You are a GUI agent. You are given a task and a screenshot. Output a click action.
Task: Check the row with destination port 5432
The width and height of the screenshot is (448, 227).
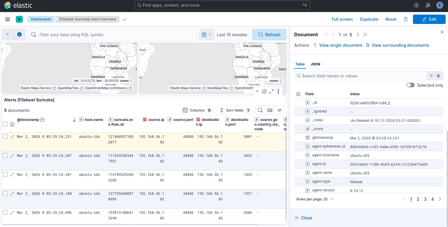(x=5, y=155)
